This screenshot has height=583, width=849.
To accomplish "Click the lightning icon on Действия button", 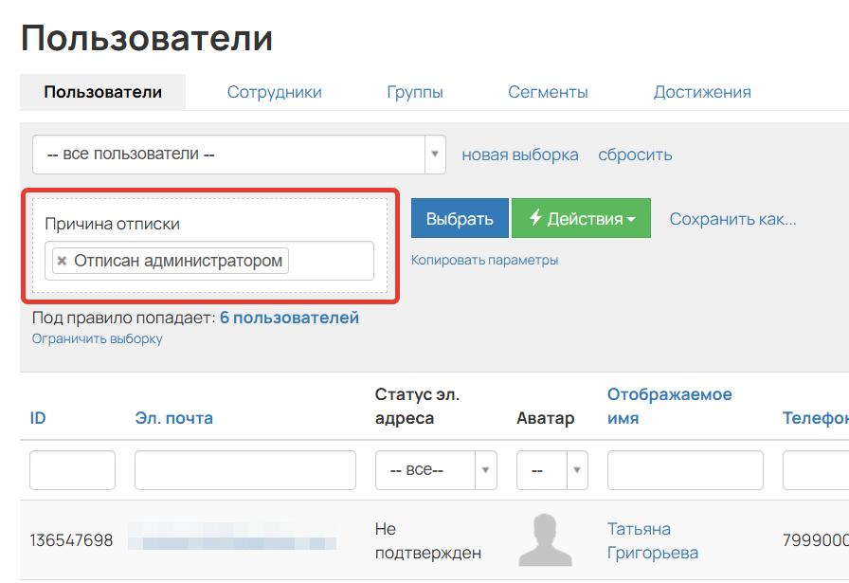I will (536, 218).
